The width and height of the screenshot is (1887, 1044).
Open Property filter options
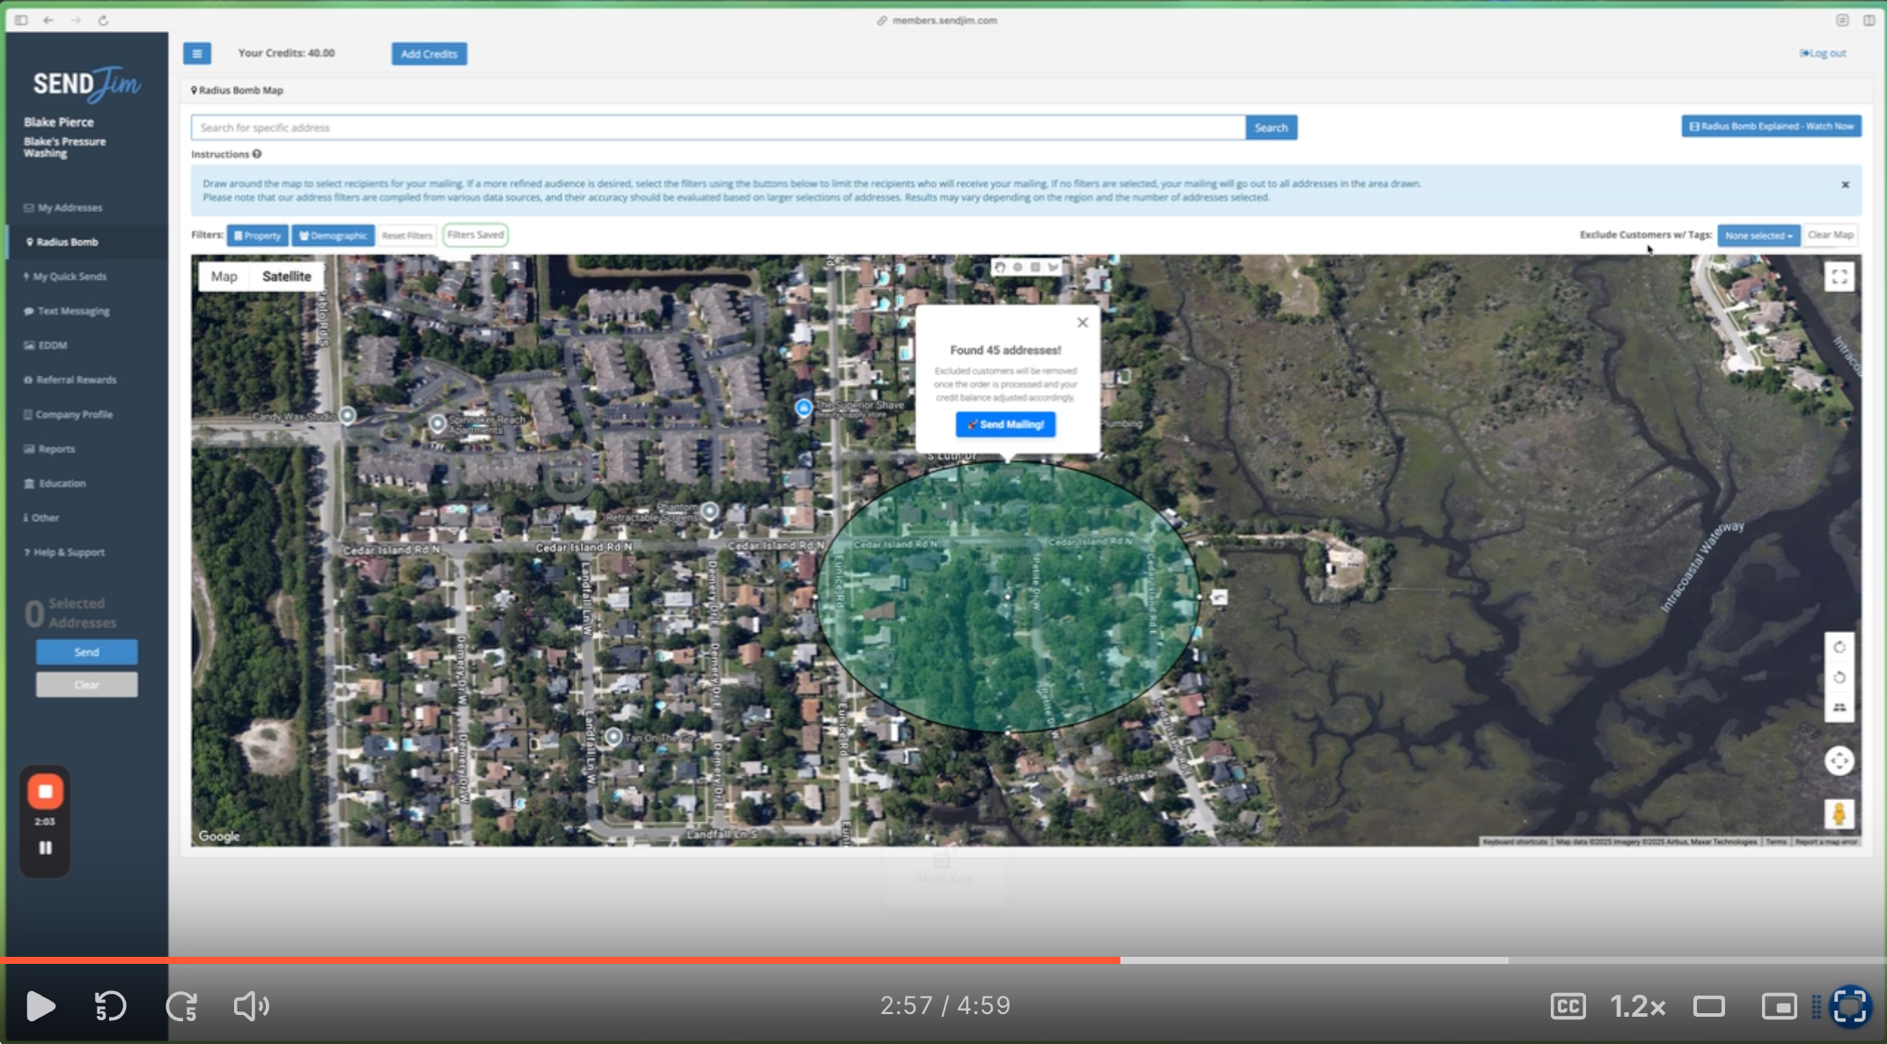(x=257, y=235)
